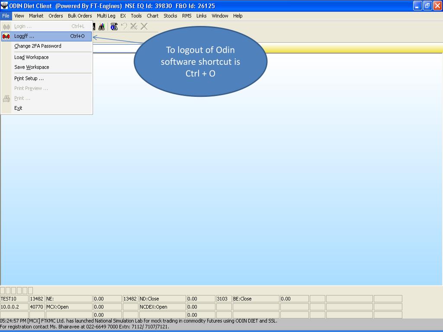Open the Links menu

[202, 16]
